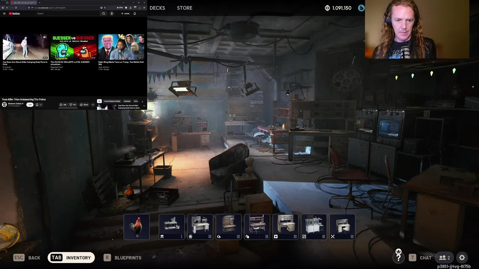Screen dimensions: 479x269
Task: Go back in the browser
Action: point(7,8)
